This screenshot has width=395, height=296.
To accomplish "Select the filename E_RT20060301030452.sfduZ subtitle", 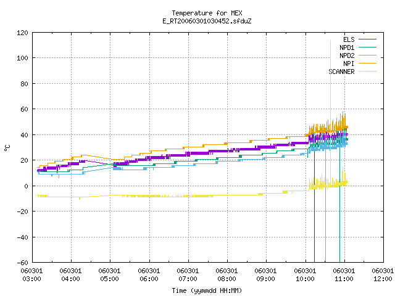I will pyautogui.click(x=207, y=21).
